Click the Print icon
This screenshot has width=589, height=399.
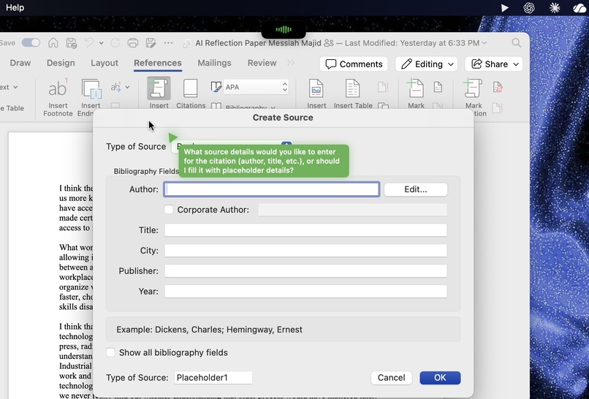tap(132, 43)
